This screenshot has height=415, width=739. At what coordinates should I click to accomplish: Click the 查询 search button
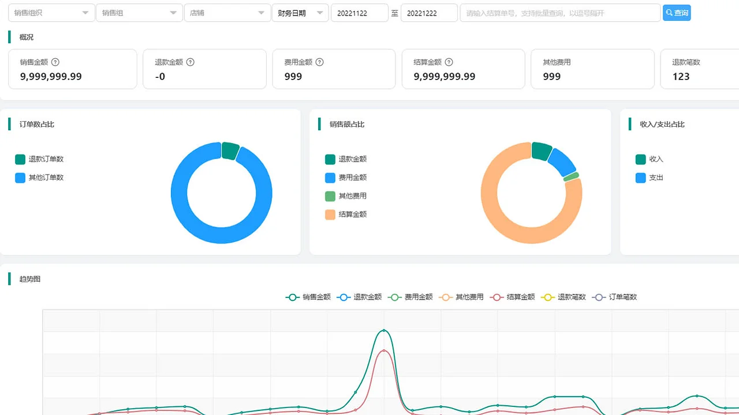677,13
